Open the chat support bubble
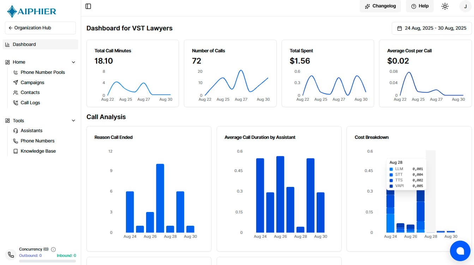Image resolution: width=474 pixels, height=265 pixels. pyautogui.click(x=460, y=251)
